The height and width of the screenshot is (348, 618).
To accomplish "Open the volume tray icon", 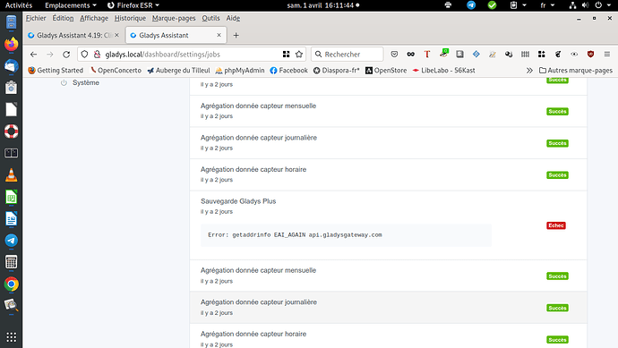I will coord(585,5).
